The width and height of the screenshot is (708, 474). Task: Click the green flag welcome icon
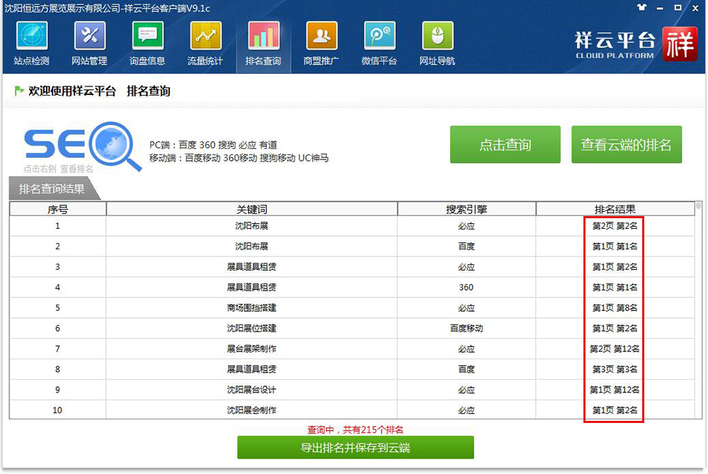(19, 91)
